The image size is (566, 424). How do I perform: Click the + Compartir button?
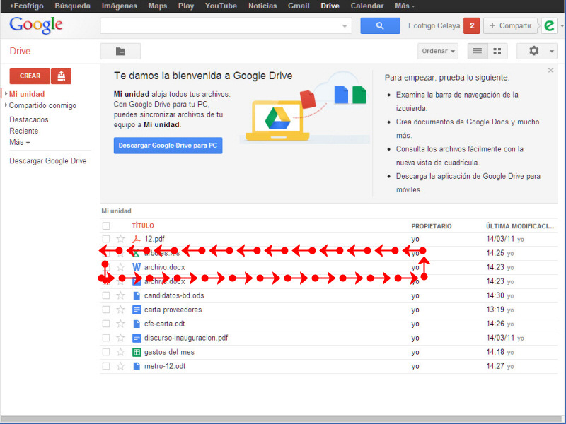[510, 25]
